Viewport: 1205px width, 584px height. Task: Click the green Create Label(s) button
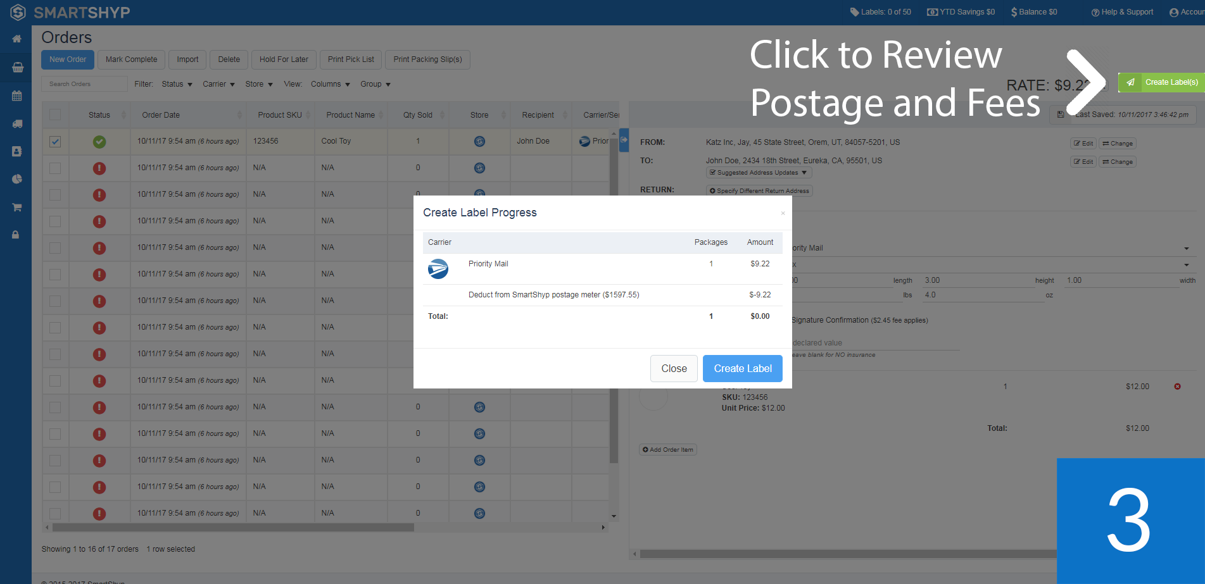tap(1161, 82)
